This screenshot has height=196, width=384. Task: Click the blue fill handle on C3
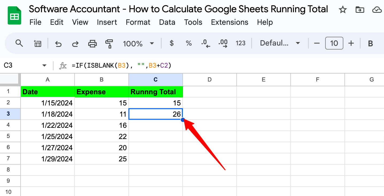(x=183, y=120)
